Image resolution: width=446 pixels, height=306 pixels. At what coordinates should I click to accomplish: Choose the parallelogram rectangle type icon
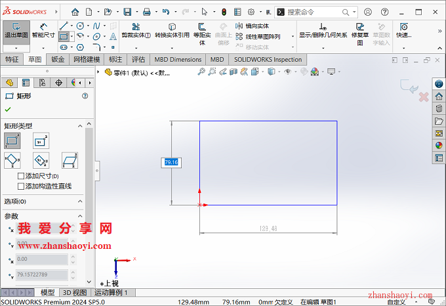coord(69,160)
